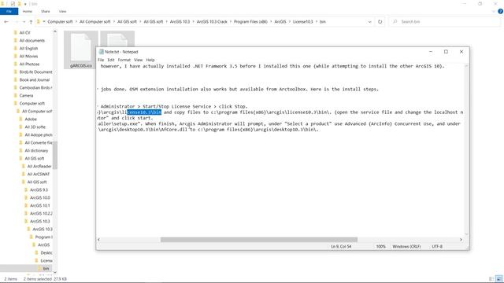The width and height of the screenshot is (504, 283).
Task: Click Program Files (x86) in the address path
Action: pyautogui.click(x=250, y=22)
